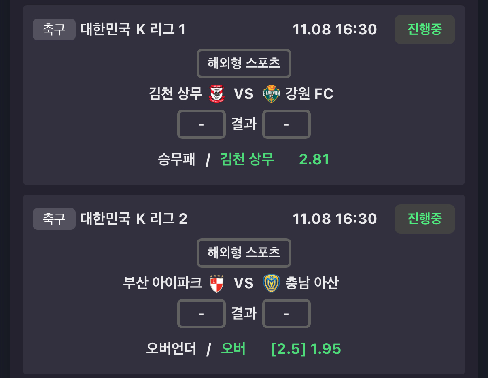Click the 대한민국 K 리그 1 league title
The height and width of the screenshot is (378, 488).
pos(133,30)
